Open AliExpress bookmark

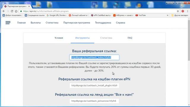123,15
